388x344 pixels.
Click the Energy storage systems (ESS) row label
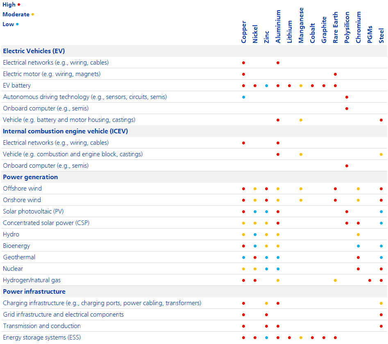(42, 337)
